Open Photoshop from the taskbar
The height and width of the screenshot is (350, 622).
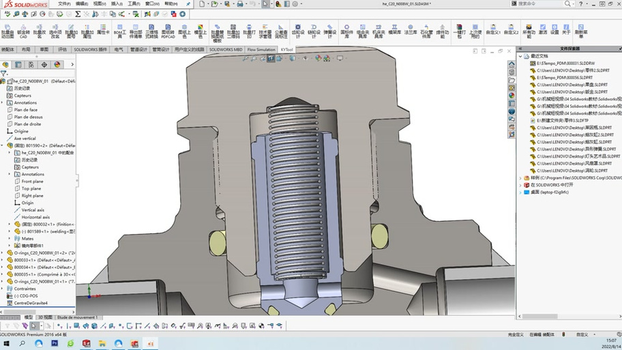[x=55, y=344]
